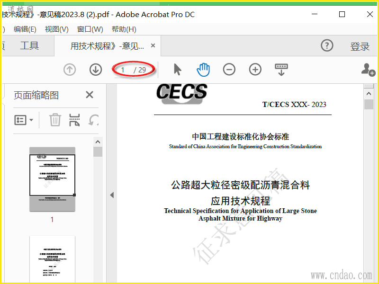Image resolution: width=379 pixels, height=284 pixels.
Task: Collapse the navigation pane with left triangle
Action: click(112, 195)
